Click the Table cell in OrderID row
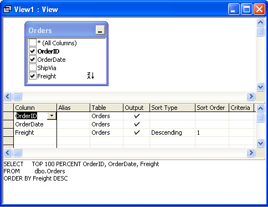 [106, 116]
